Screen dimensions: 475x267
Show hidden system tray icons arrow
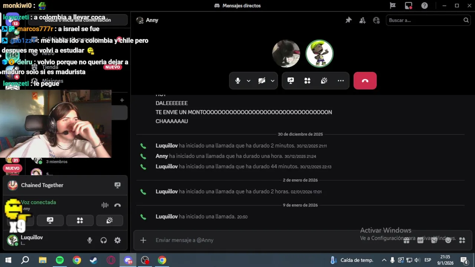(x=384, y=260)
